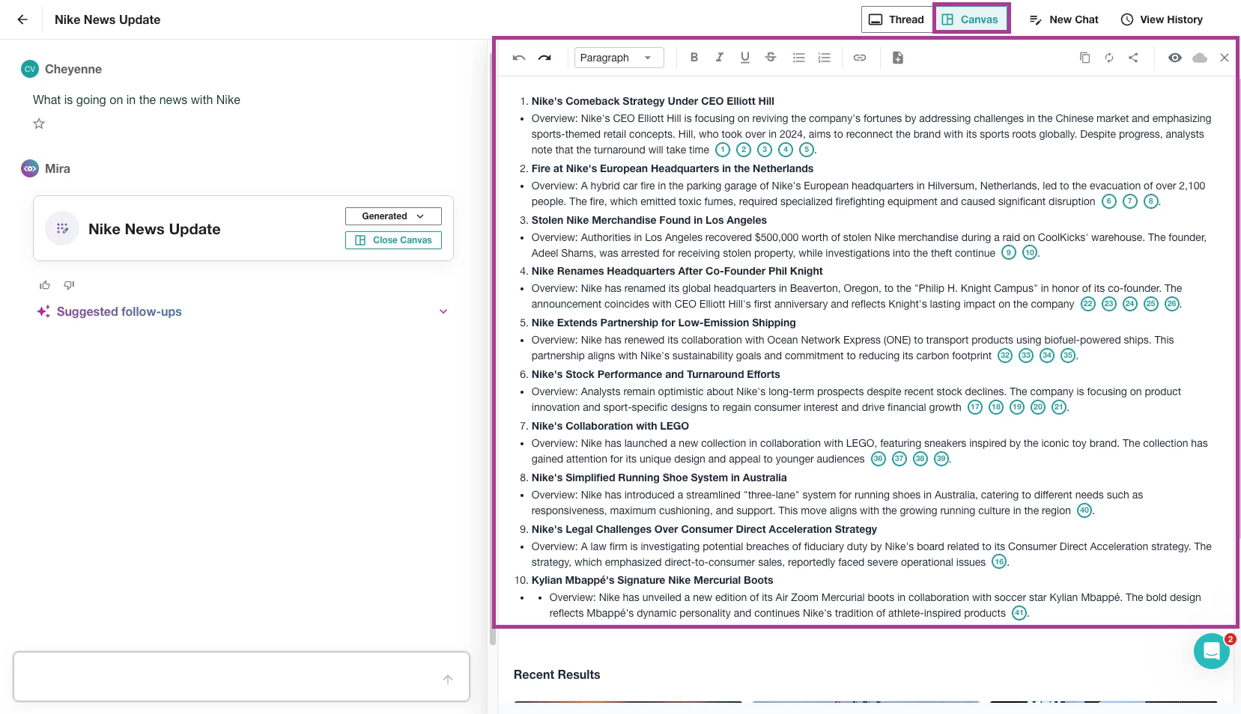
Task: Toggle strikethrough formatting in canvas toolbar
Action: click(771, 57)
